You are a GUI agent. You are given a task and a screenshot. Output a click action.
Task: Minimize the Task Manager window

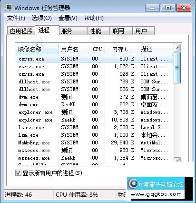152,8
